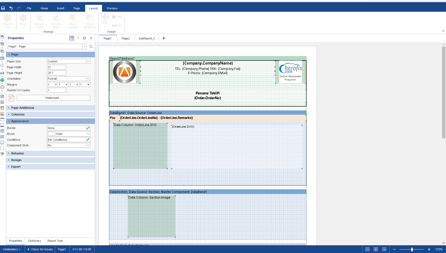
Task: Click the Number of Copies field
Action: point(56,90)
